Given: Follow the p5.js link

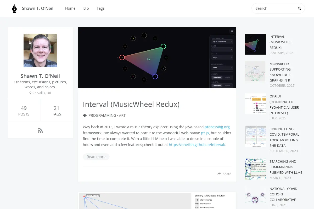Looking at the screenshot, I should click(205, 133).
